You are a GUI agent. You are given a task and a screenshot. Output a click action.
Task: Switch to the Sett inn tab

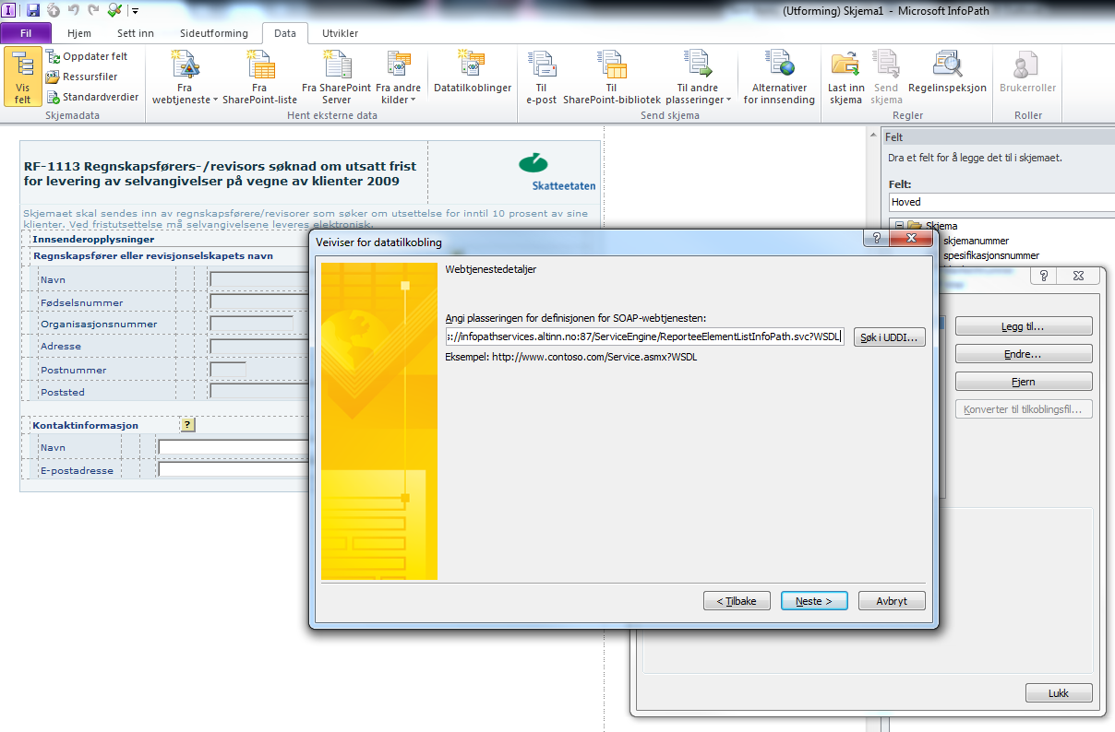[136, 33]
